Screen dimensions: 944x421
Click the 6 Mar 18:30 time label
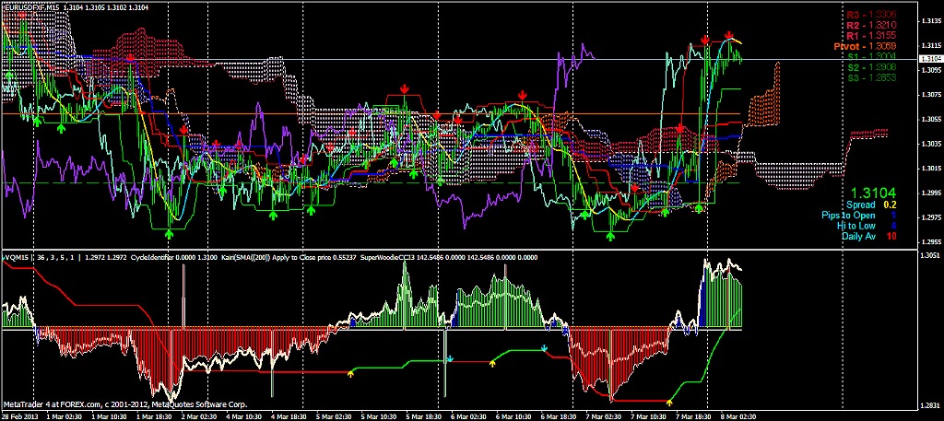pos(557,415)
